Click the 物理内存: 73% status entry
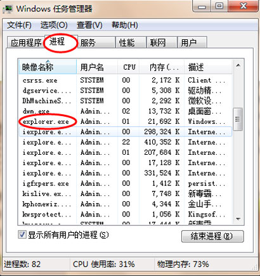Viewport: 260px width, 276px height. [x=183, y=264]
